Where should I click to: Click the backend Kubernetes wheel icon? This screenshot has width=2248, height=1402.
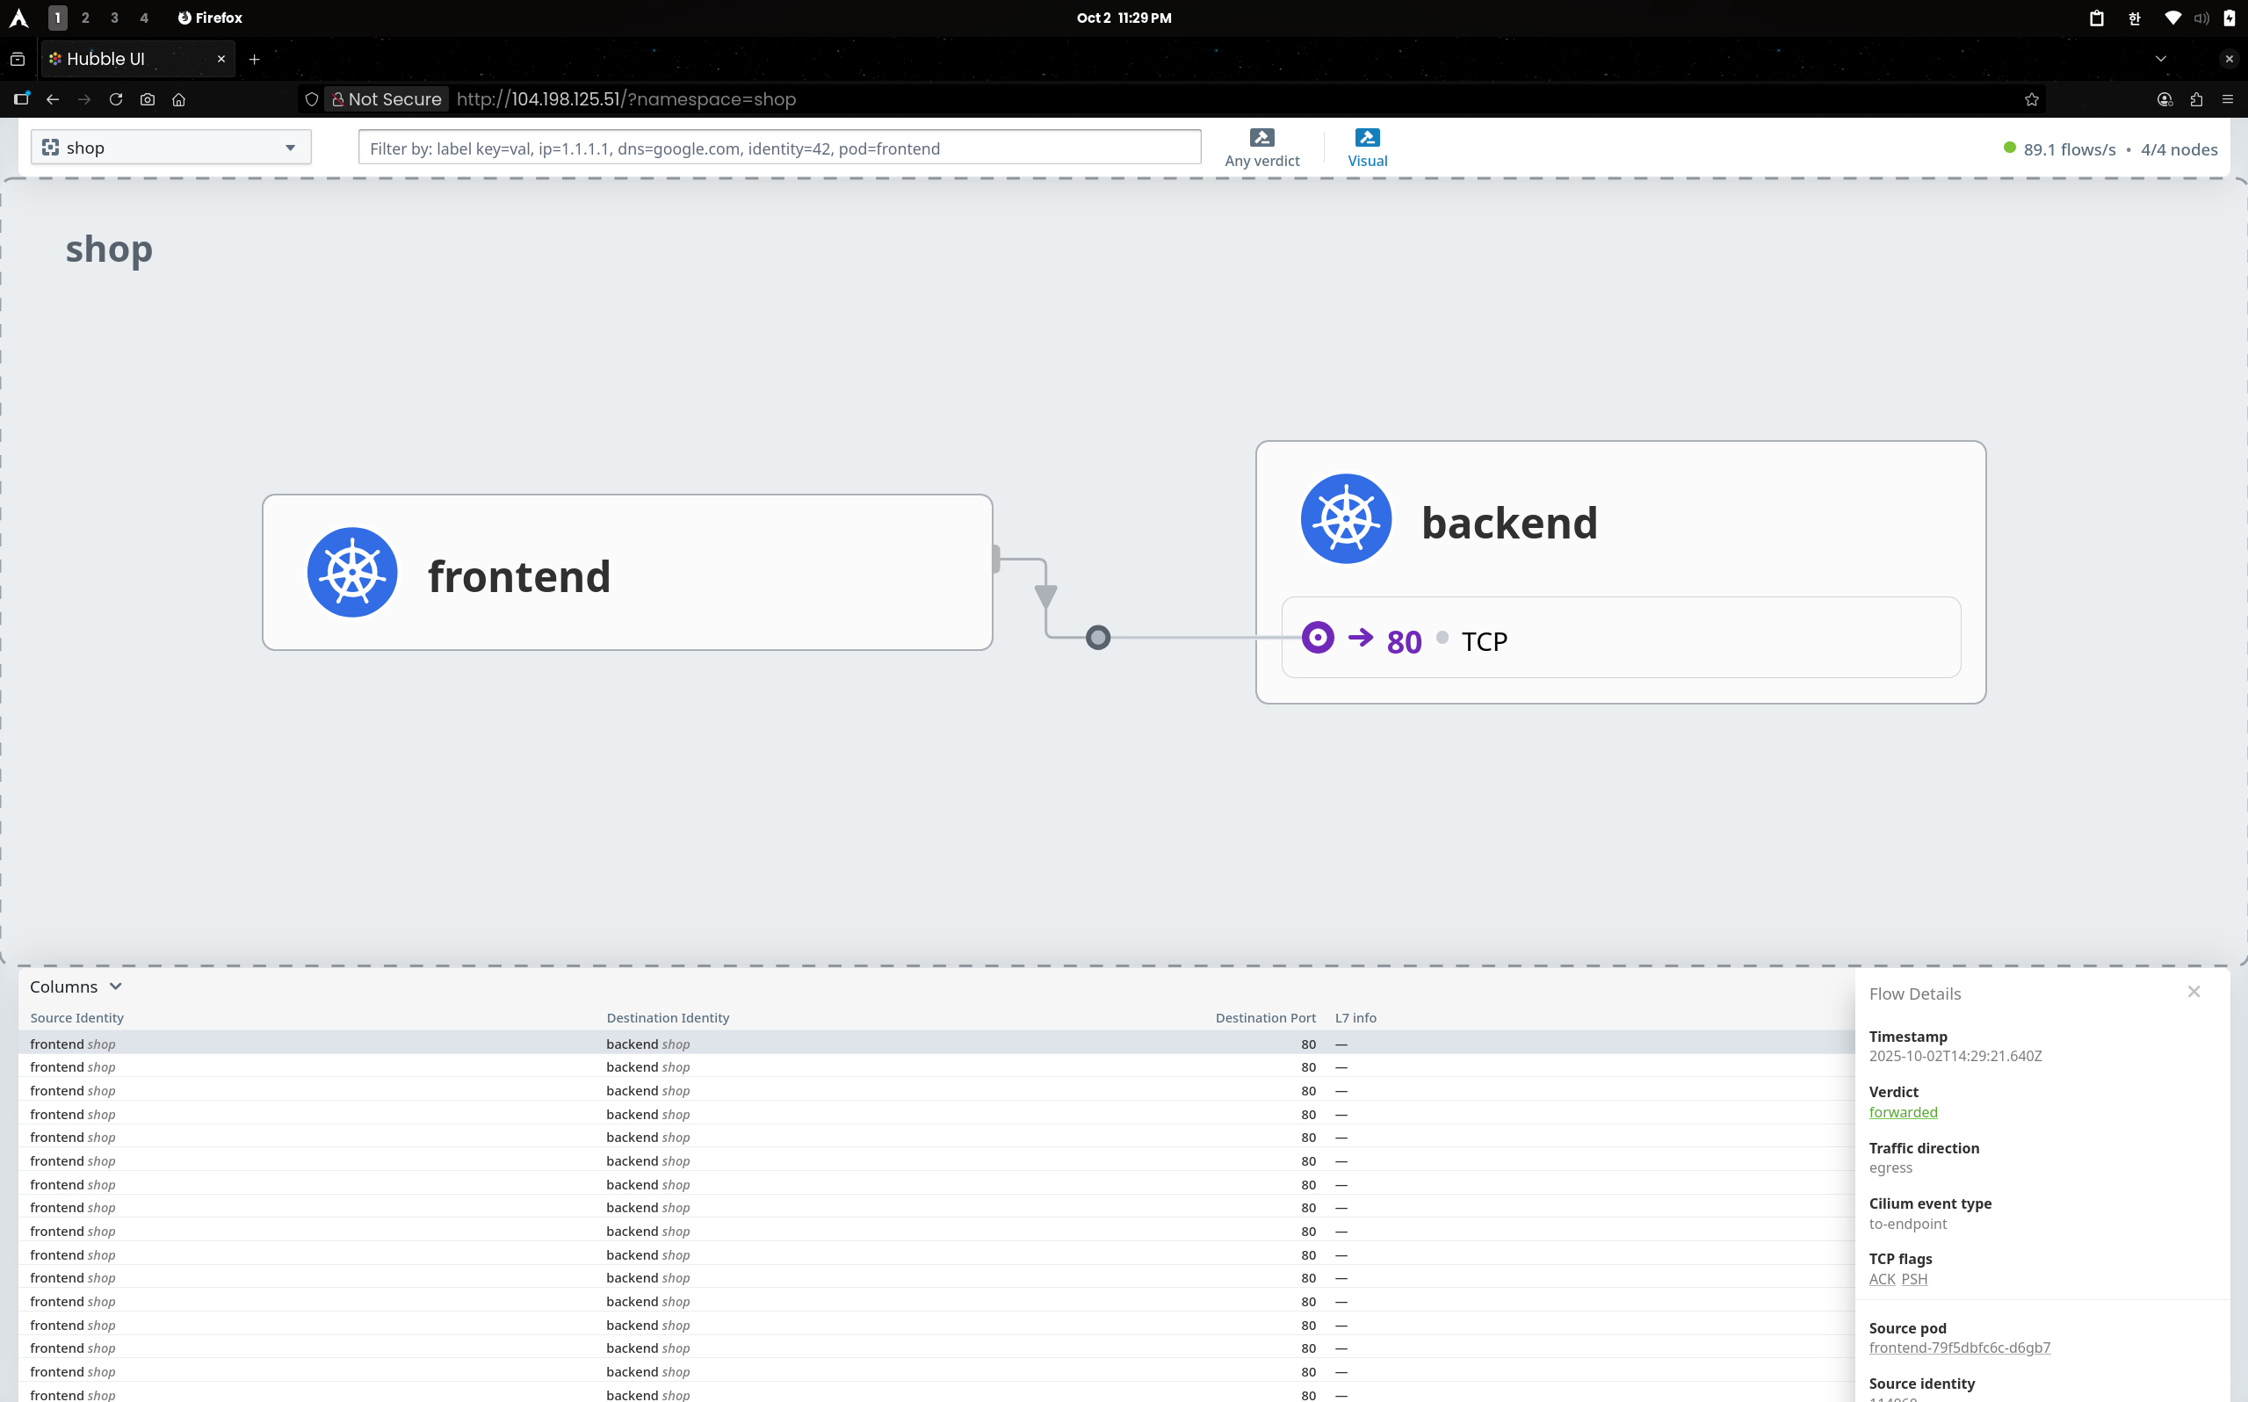[x=1345, y=519]
